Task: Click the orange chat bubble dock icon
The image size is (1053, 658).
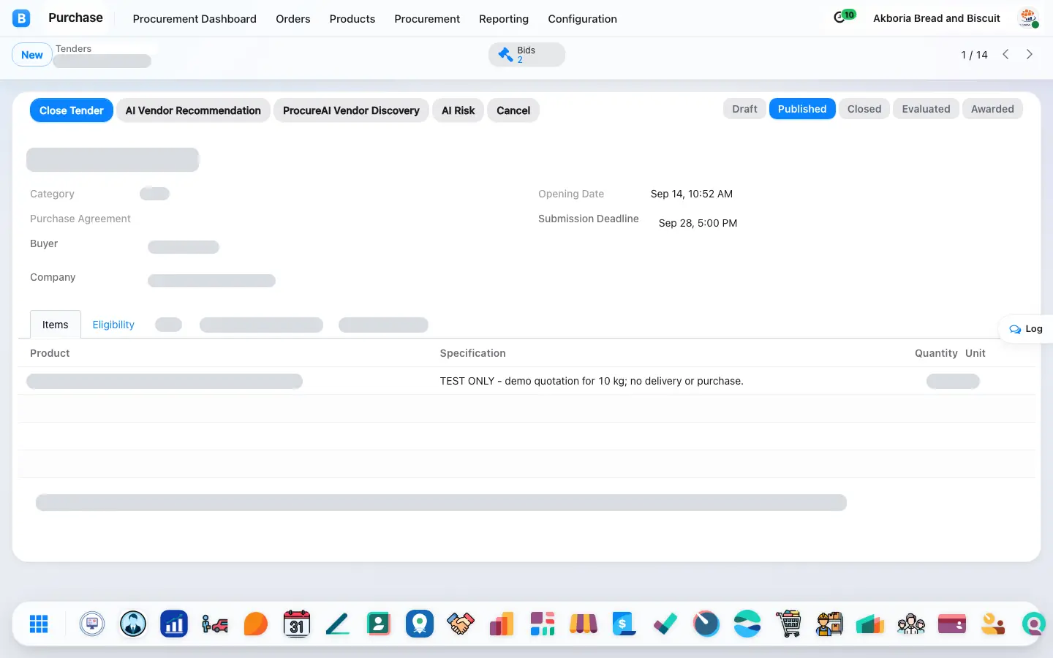Action: tap(256, 624)
